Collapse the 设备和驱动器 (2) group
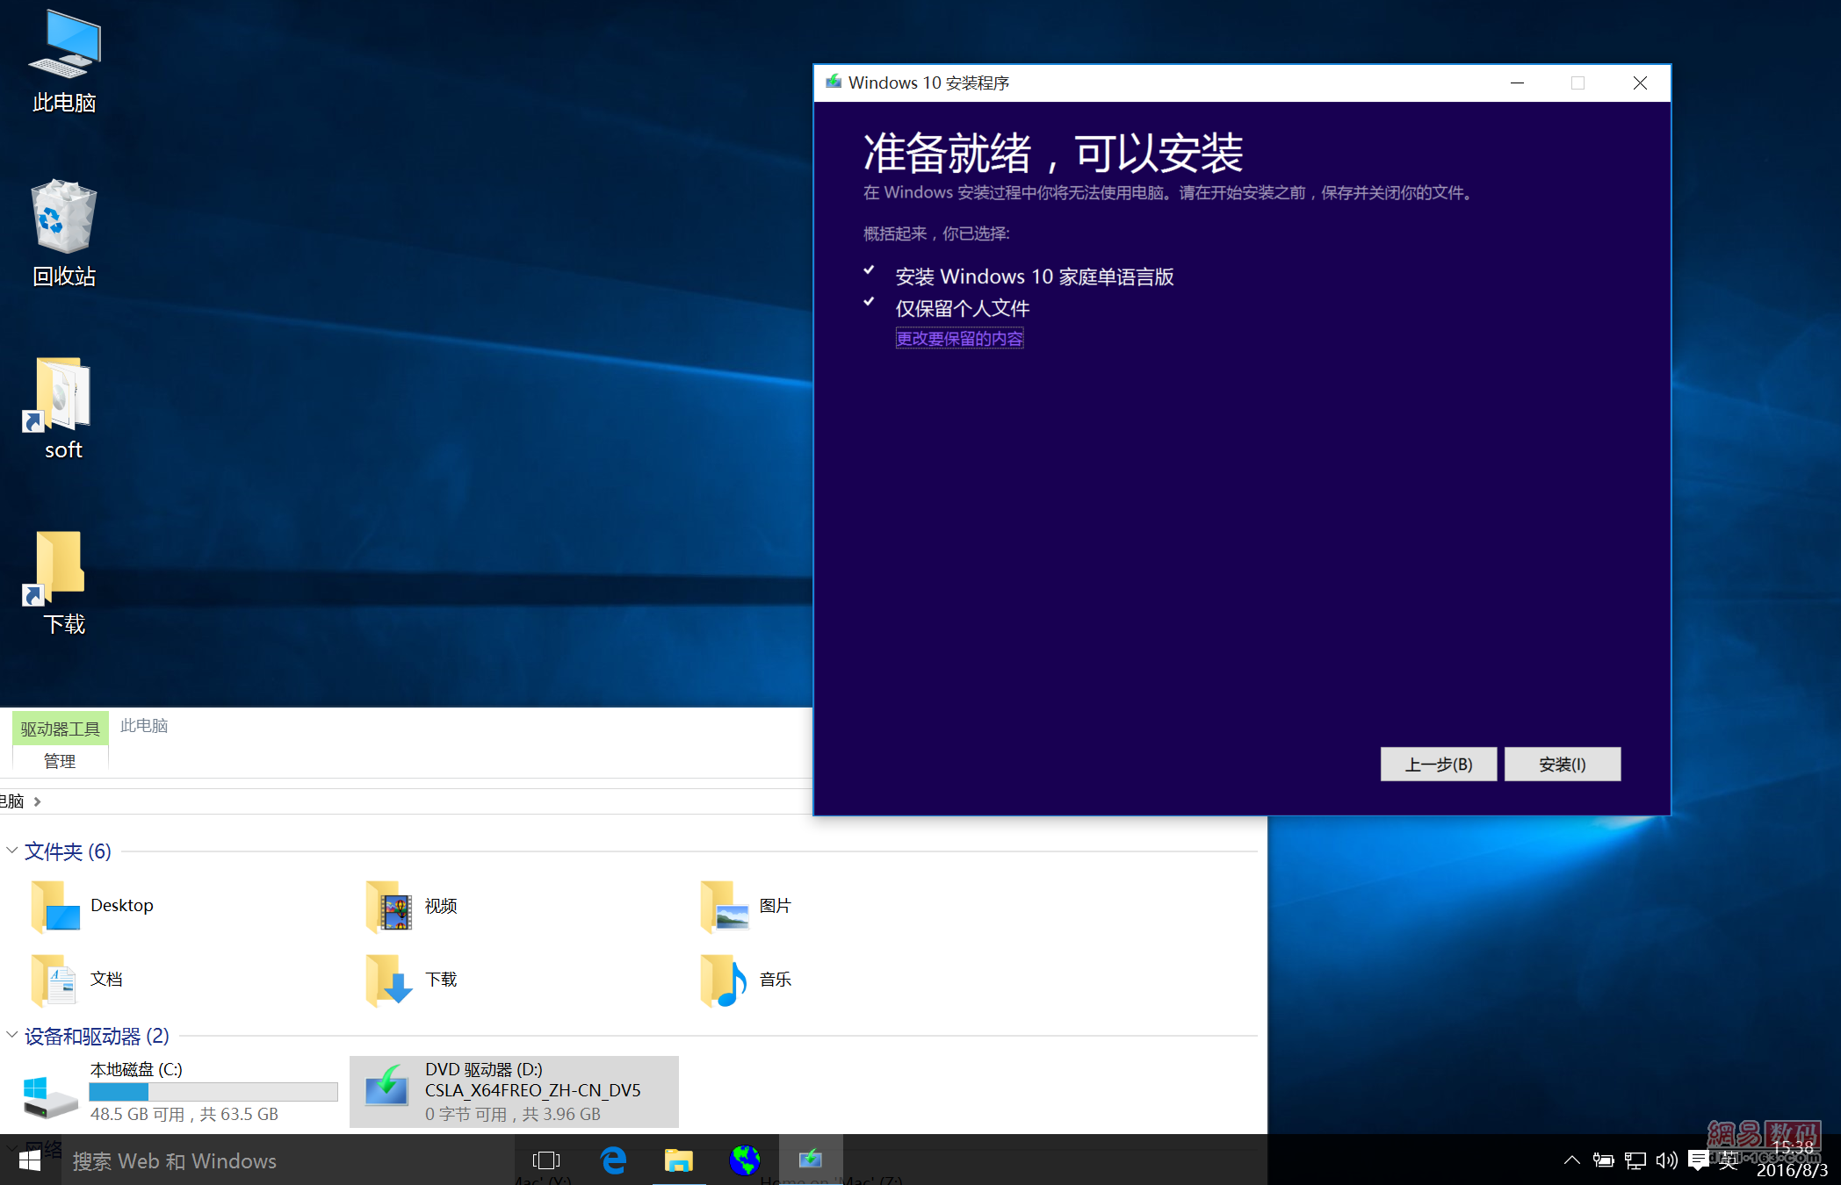 click(x=12, y=1035)
